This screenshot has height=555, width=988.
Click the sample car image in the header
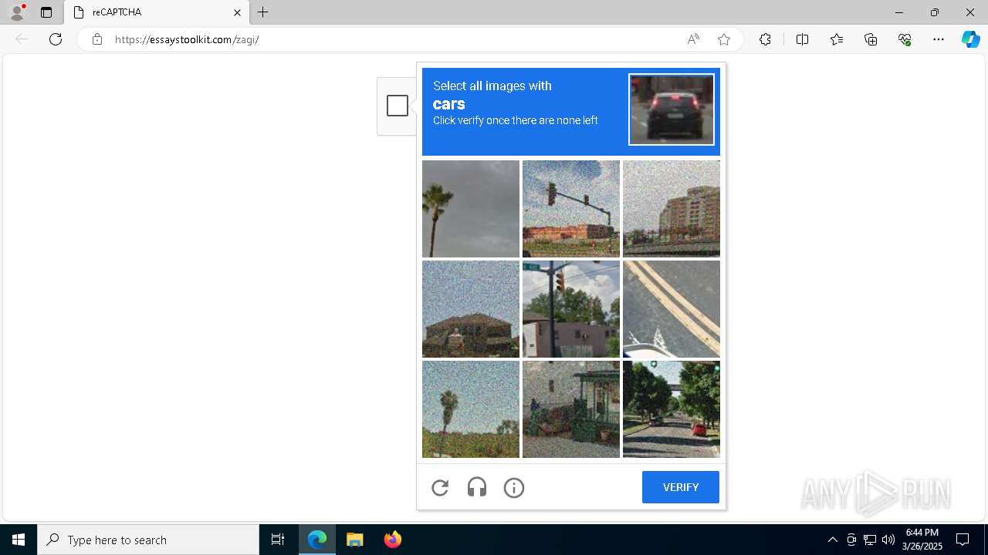672,109
